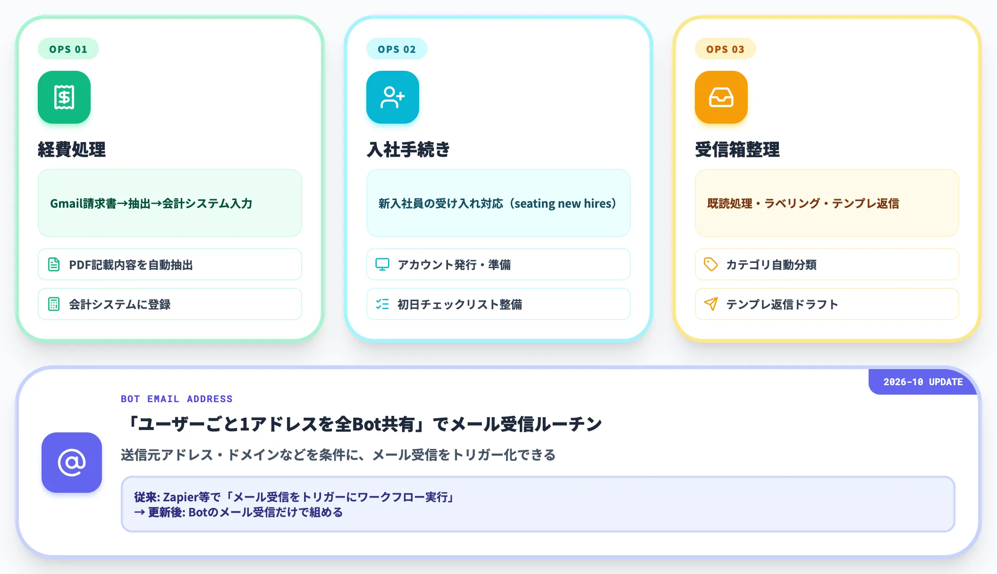
Task: Click the 従来: Zapier等で comparison note
Action: [x=538, y=504]
